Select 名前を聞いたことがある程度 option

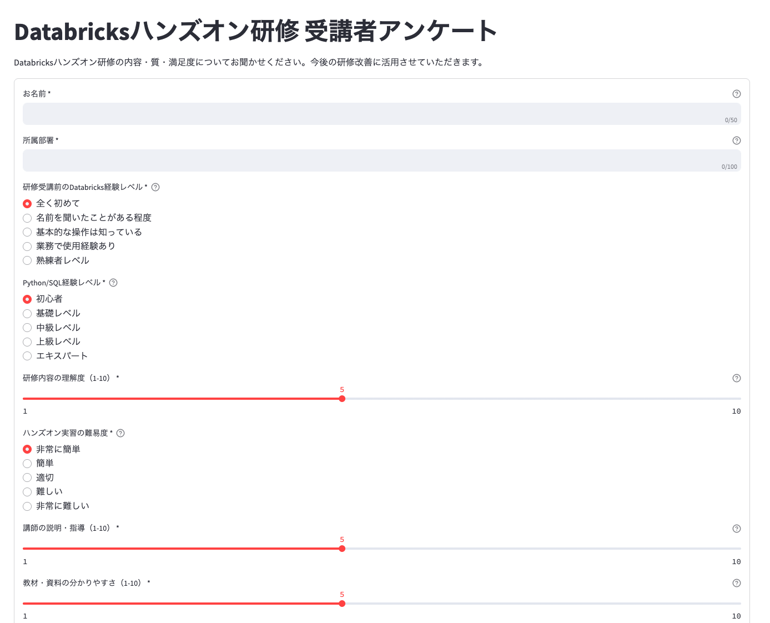[x=27, y=218]
